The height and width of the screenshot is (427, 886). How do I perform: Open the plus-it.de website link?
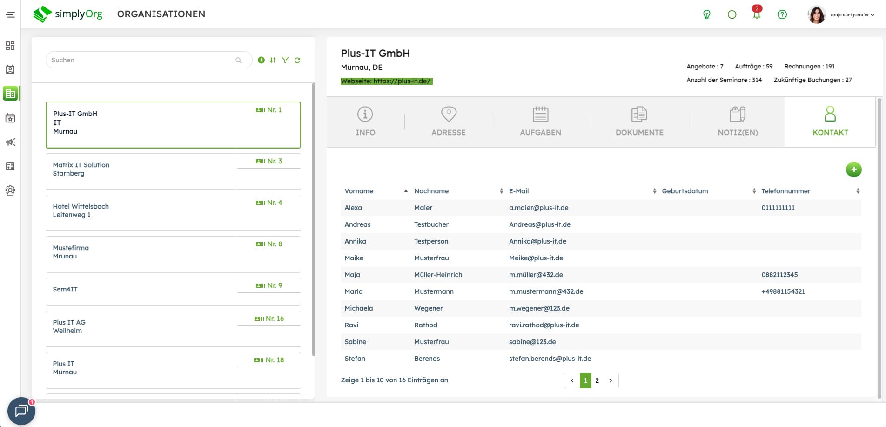tap(386, 81)
